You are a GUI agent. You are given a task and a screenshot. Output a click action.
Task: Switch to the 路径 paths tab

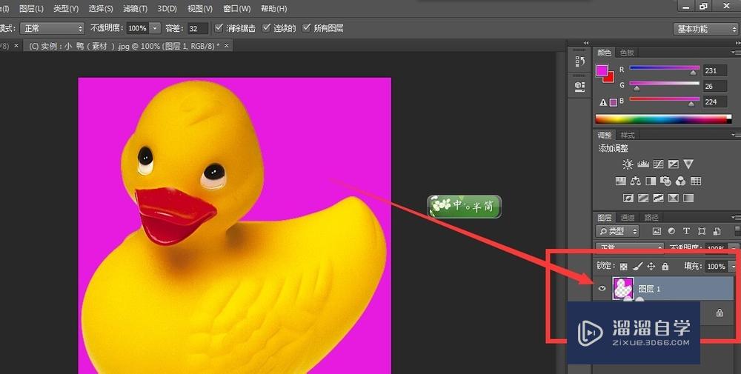(x=651, y=218)
